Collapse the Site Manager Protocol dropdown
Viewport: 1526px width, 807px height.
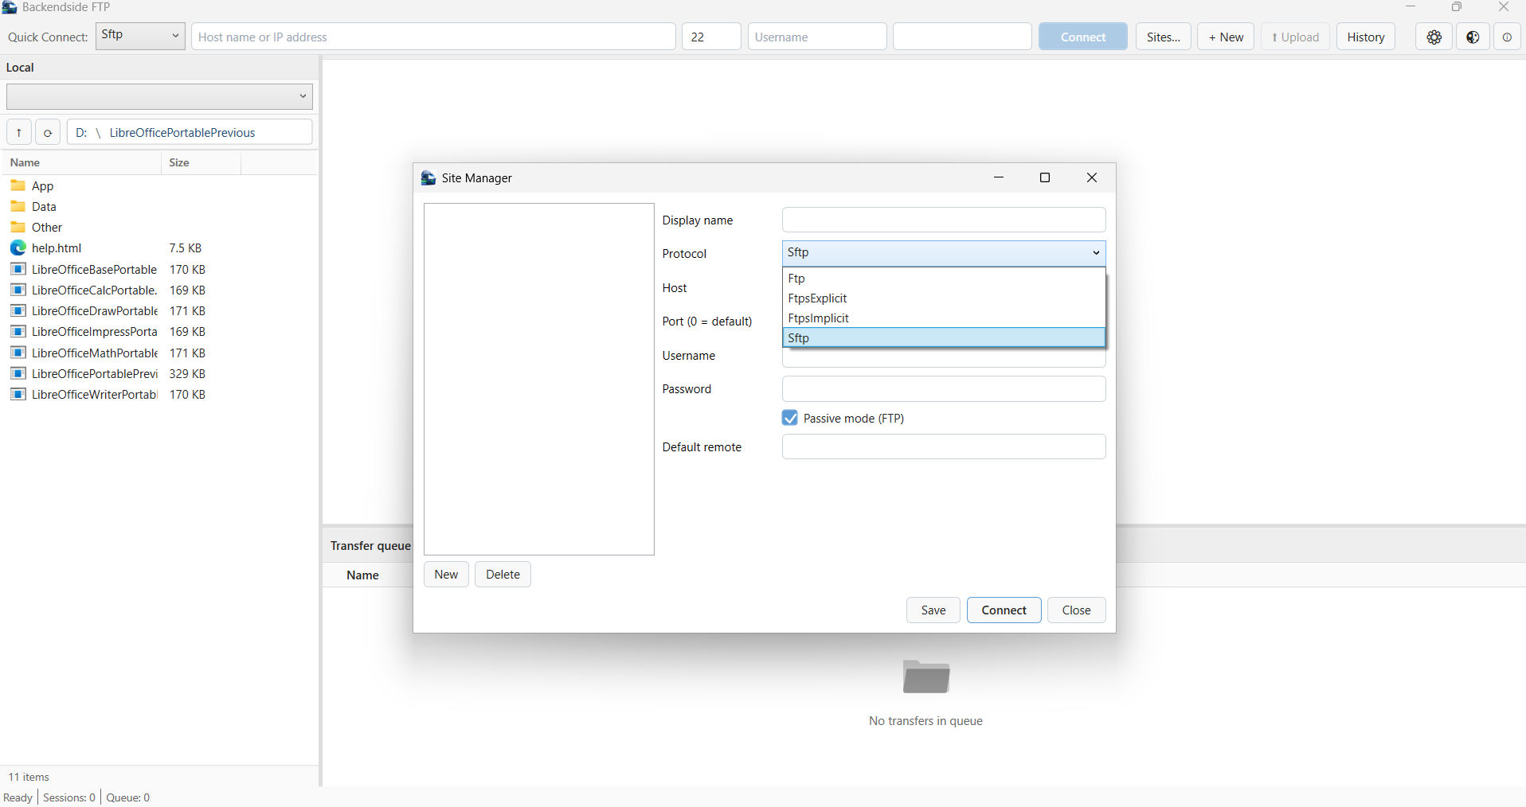944,253
